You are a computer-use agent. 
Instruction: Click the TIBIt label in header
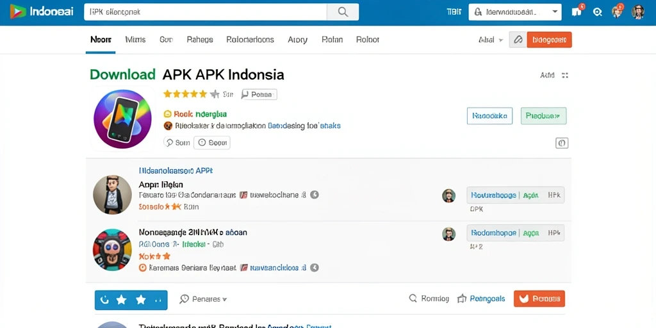[x=454, y=12]
